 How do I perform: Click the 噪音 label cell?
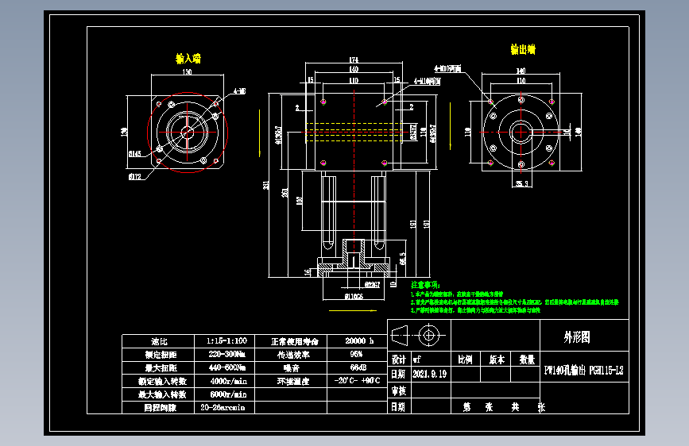click(291, 368)
